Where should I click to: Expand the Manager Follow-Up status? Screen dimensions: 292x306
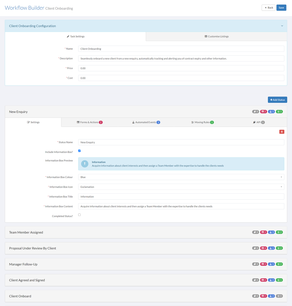(x=146, y=264)
